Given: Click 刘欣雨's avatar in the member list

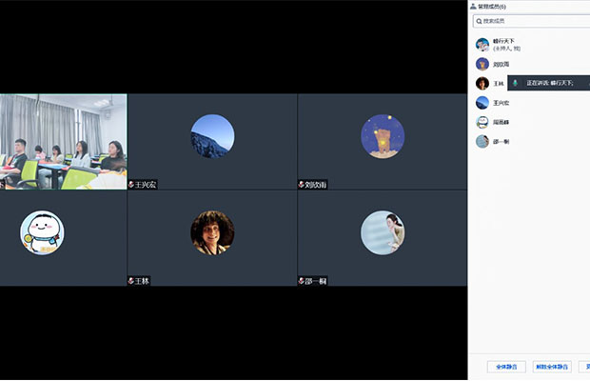Looking at the screenshot, I should [x=482, y=64].
